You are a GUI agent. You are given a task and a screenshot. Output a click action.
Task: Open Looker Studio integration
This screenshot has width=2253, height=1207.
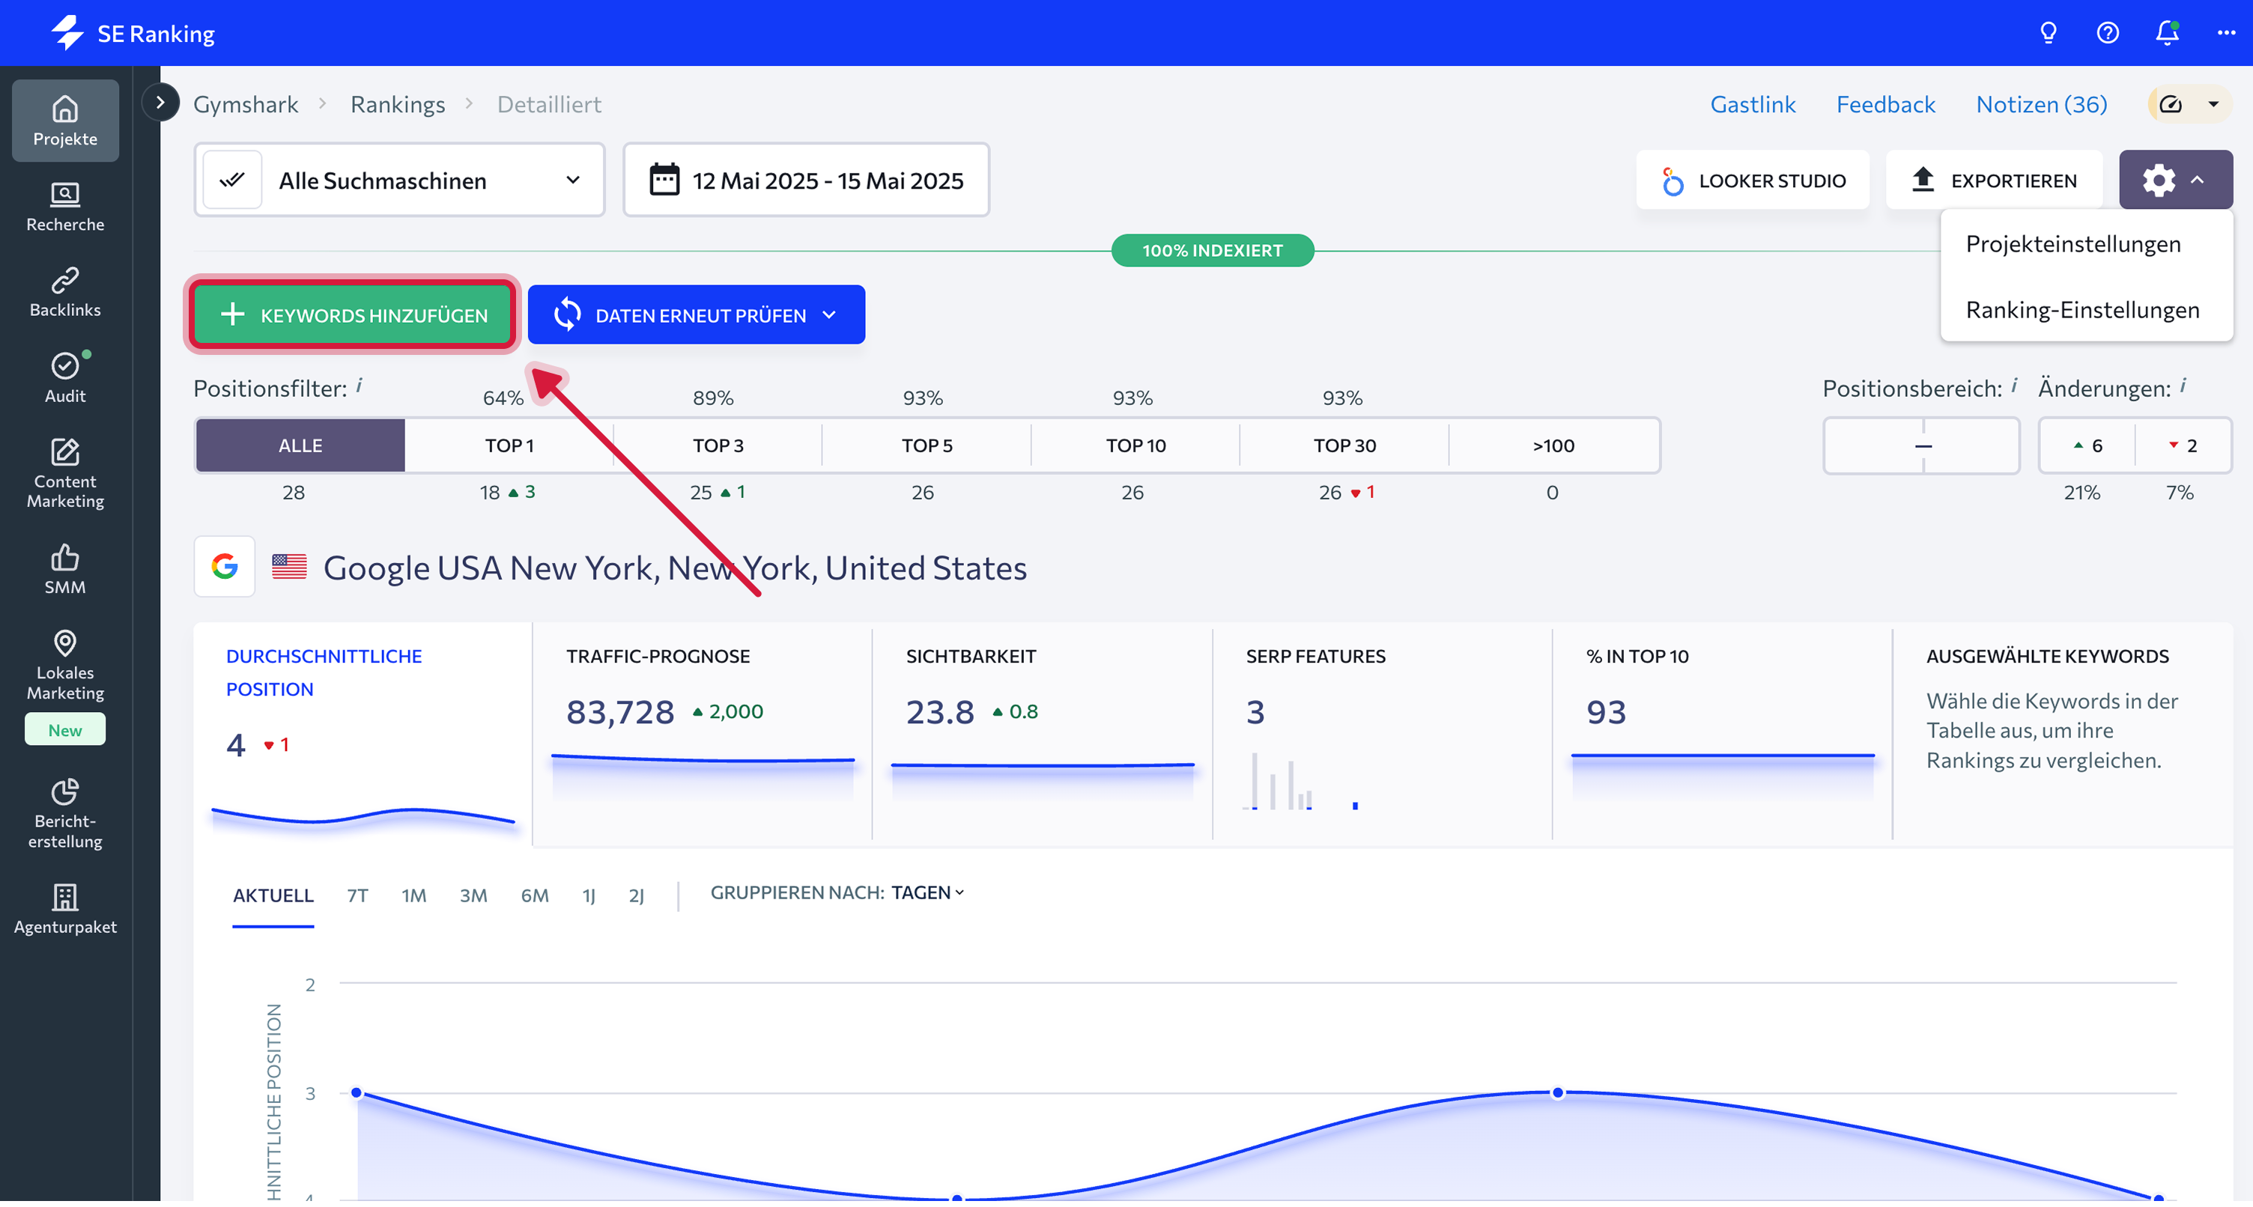point(1753,180)
